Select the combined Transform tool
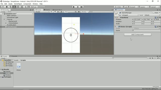This screenshot has width=161, height=90. [x=22, y=7]
